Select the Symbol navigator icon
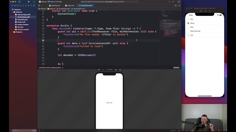The width and height of the screenshot is (236, 132). [x=17, y=5]
